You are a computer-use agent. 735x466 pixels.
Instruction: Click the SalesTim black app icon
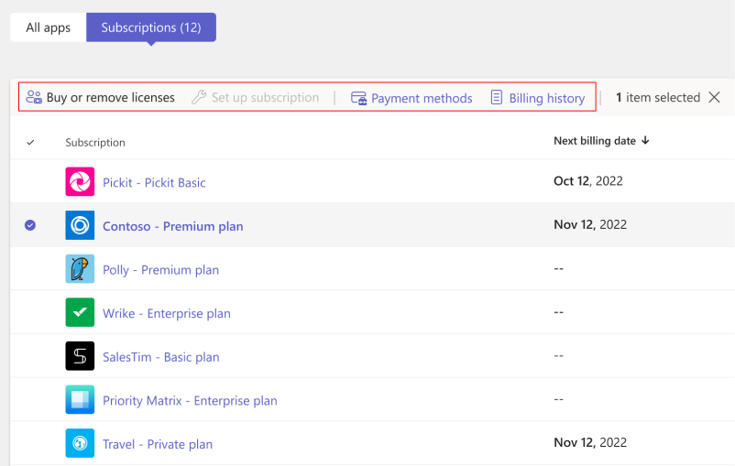pyautogui.click(x=80, y=356)
